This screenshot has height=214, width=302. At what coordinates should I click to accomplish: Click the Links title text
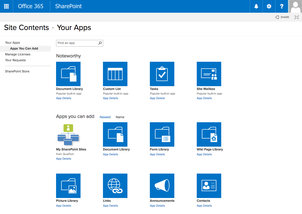[107, 201]
